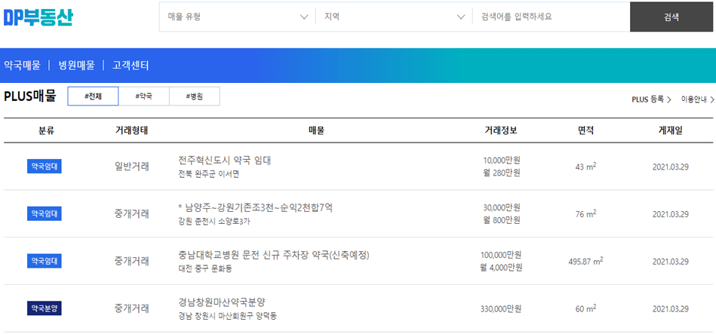Viewport: 716px width, 334px height.
Task: Click the 매물 column header
Action: coord(316,130)
